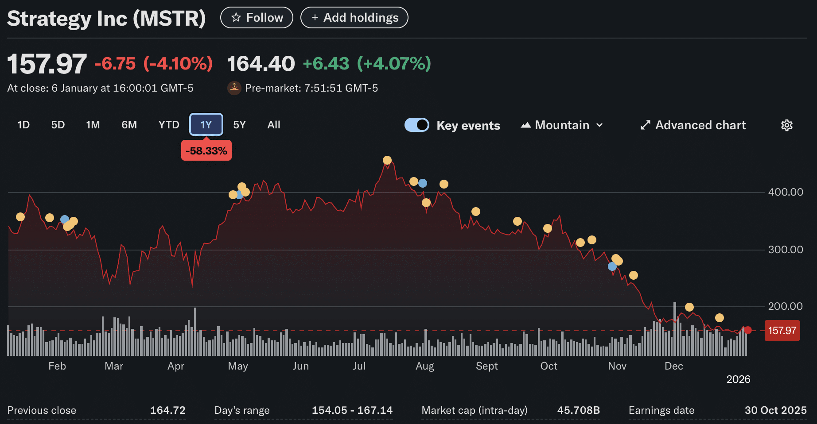Screen dimensions: 817x424
Task: Click the pre-market sunrise icon
Action: [x=234, y=88]
